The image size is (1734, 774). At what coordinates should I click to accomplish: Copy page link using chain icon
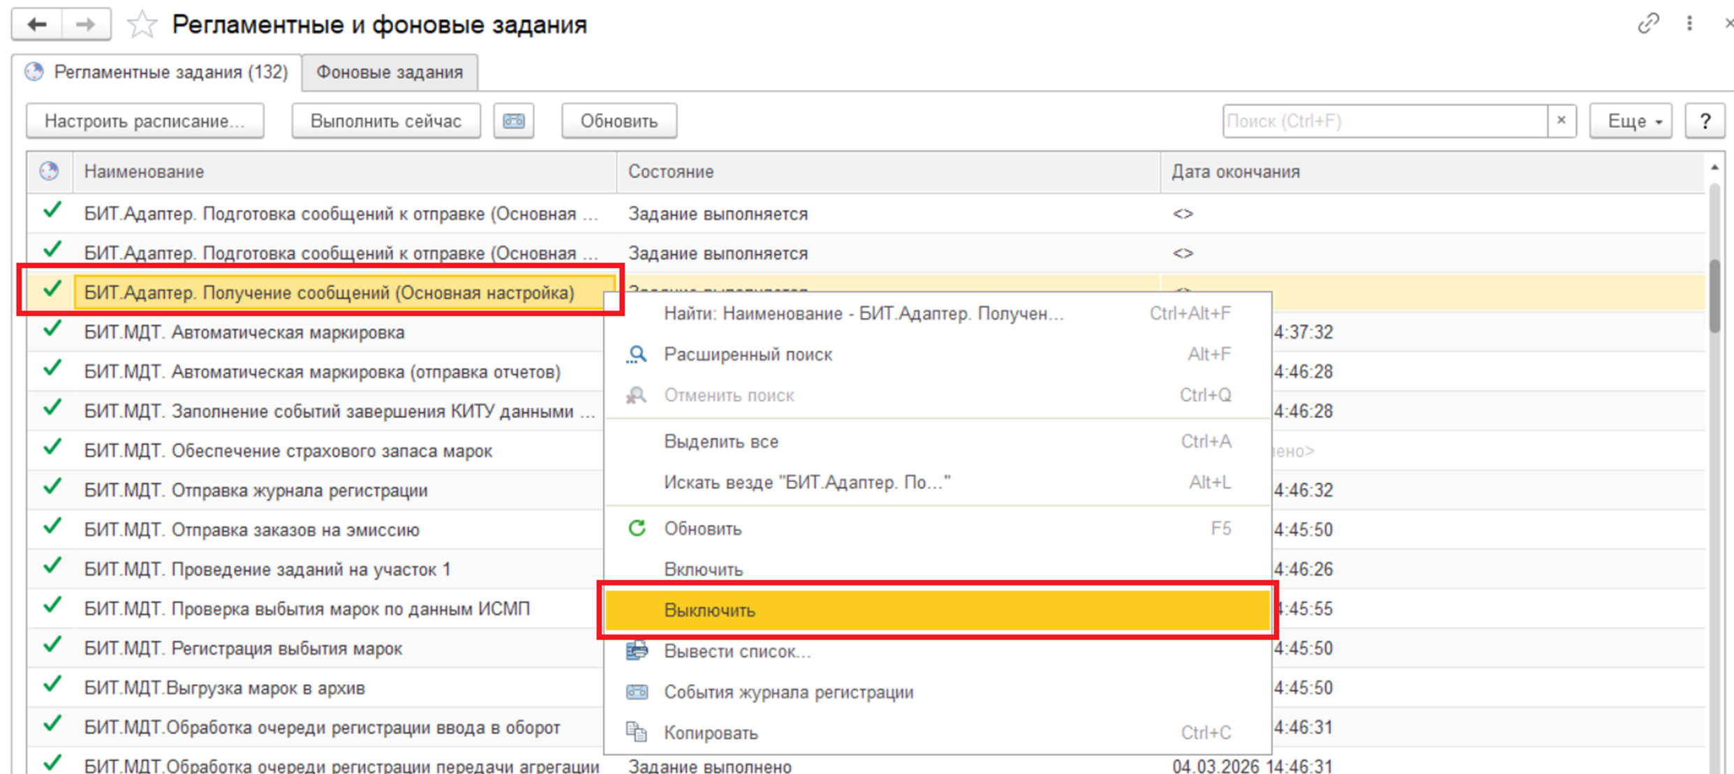coord(1648,24)
